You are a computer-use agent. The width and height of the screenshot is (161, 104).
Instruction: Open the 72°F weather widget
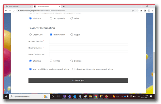click(x=116, y=97)
